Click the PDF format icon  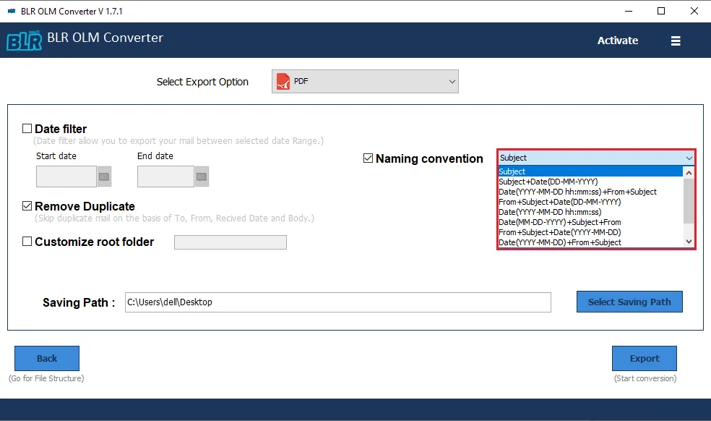point(283,81)
